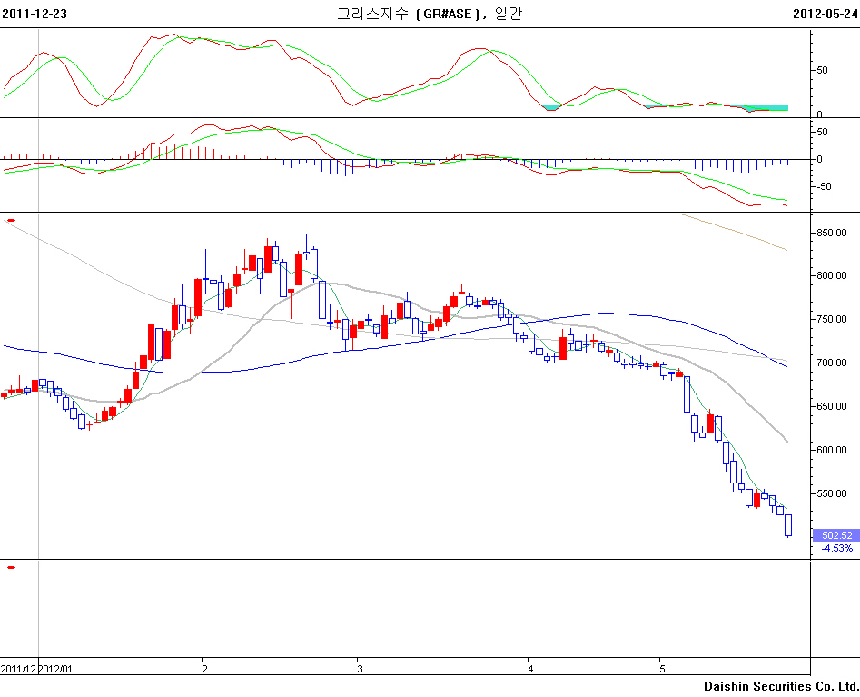Screen dimensions: 860x697
Task: Click the brown long-term average line at top right
Action: pyautogui.click(x=736, y=232)
